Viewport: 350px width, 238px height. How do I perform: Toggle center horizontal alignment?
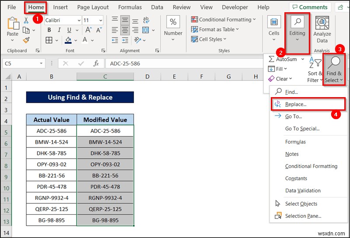tap(125, 30)
